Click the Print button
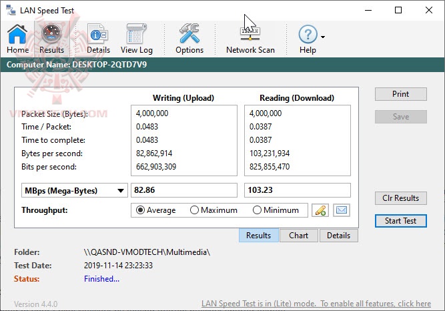445x311 pixels. pos(401,94)
